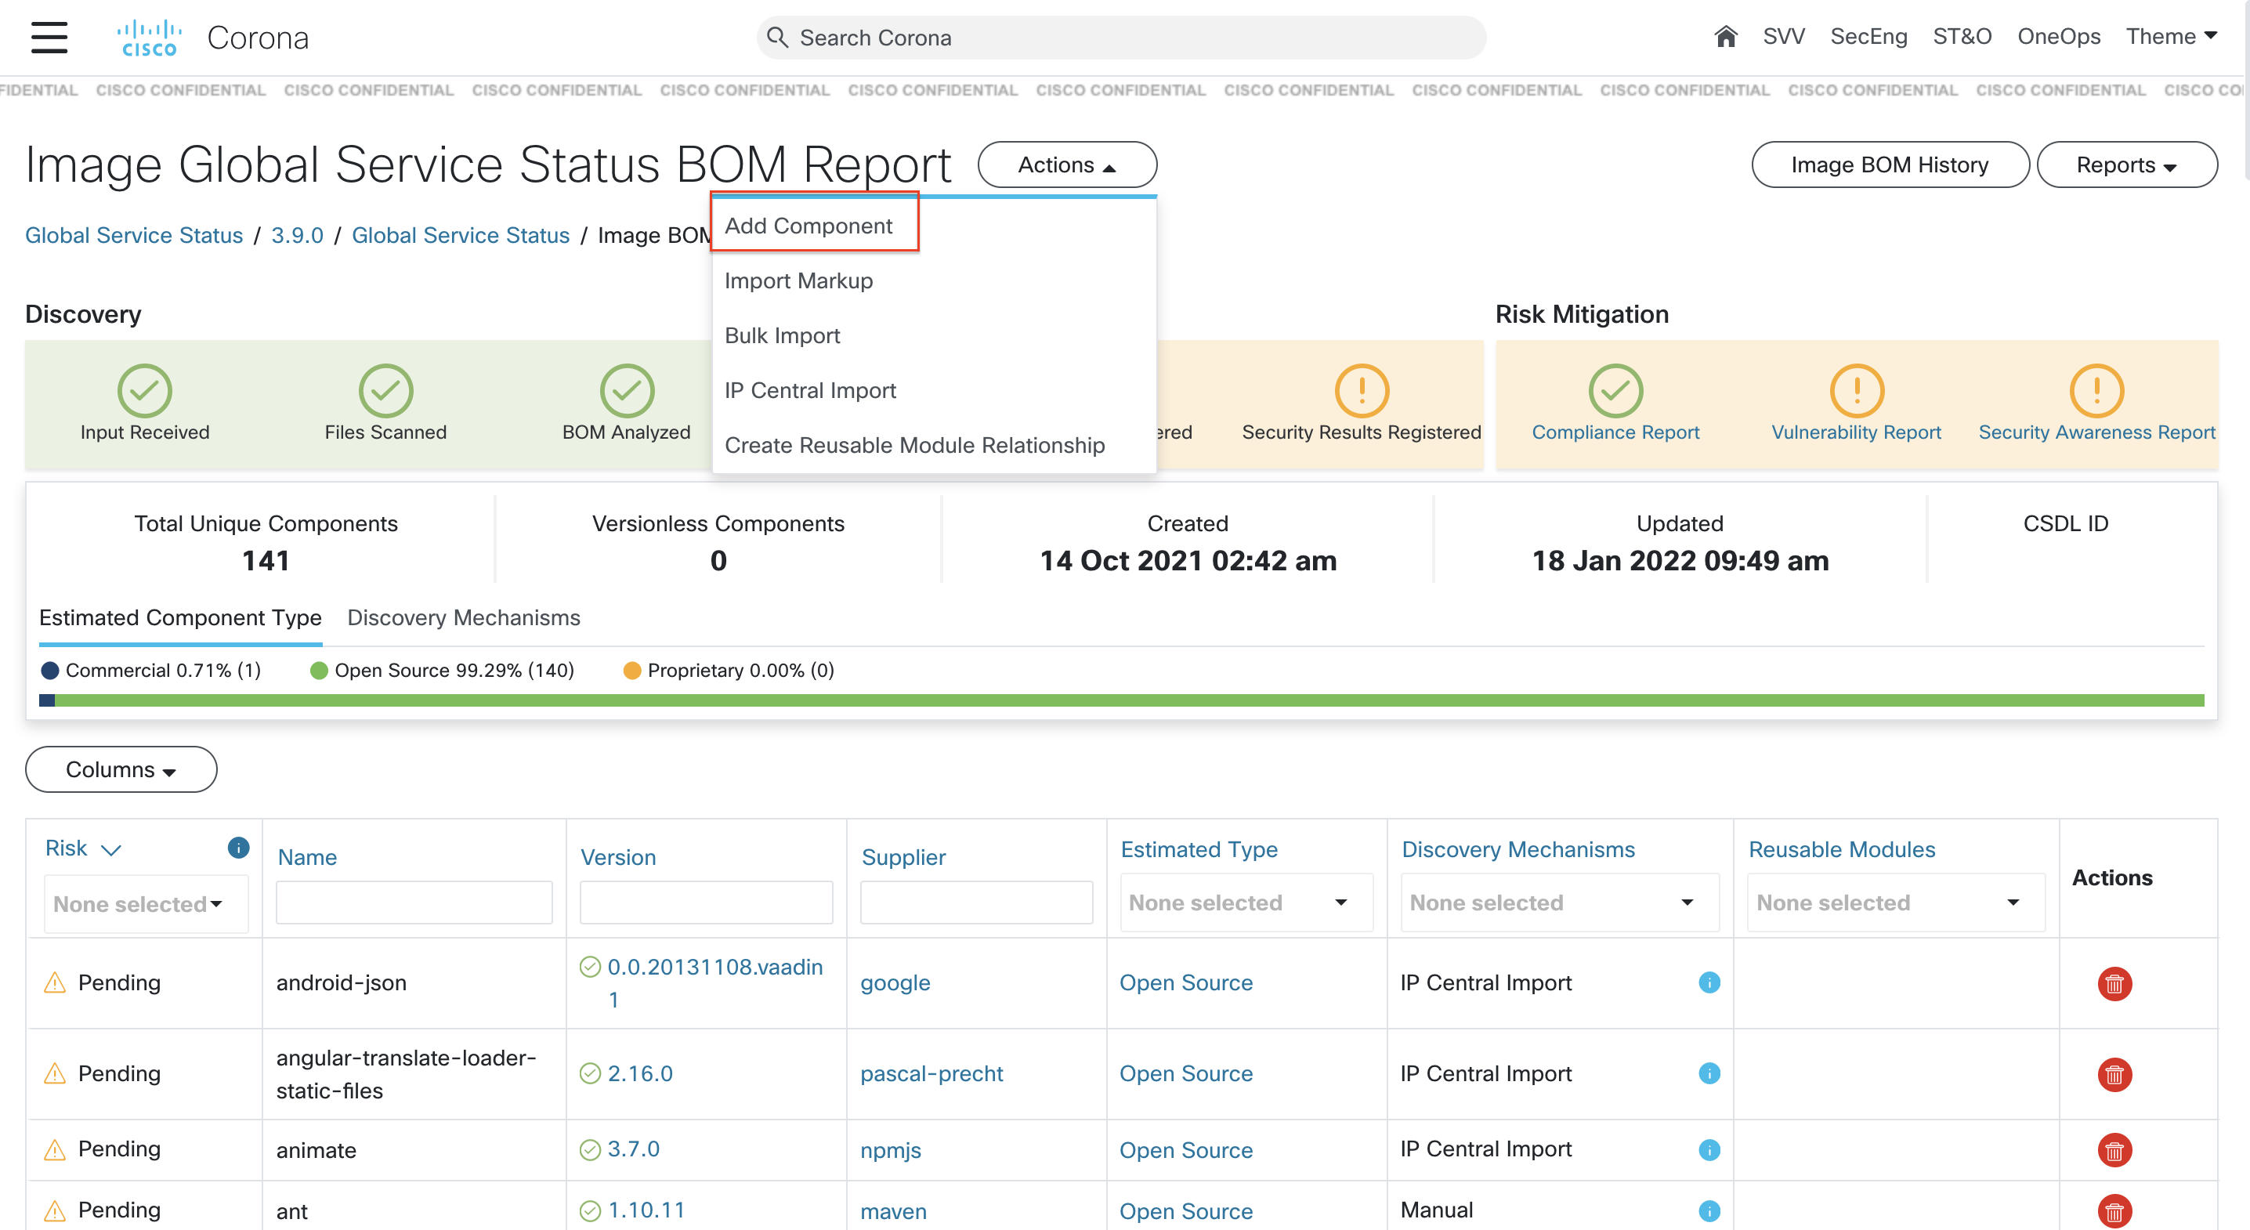Image resolution: width=2250 pixels, height=1230 pixels.
Task: Open the Theme dropdown
Action: tap(2172, 37)
